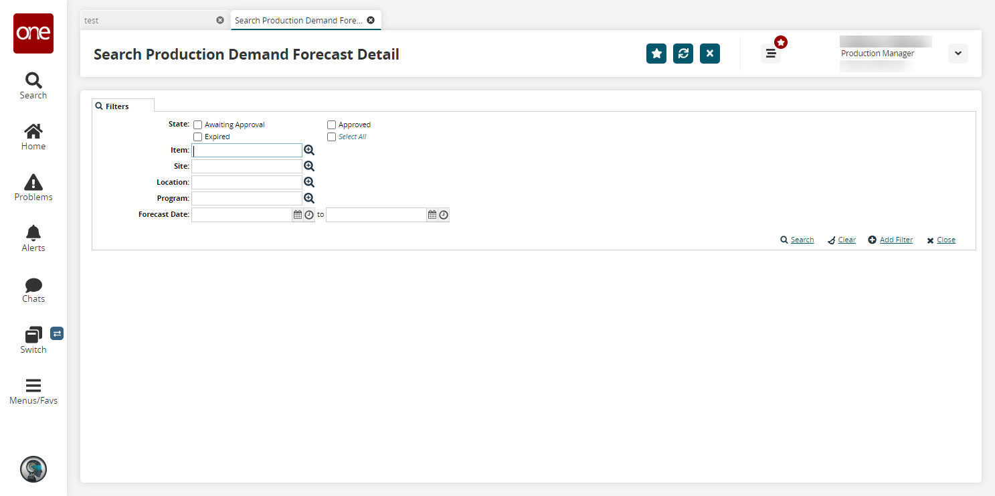Open the AI assistant avatar at sidebar bottom
995x496 pixels.
click(33, 469)
